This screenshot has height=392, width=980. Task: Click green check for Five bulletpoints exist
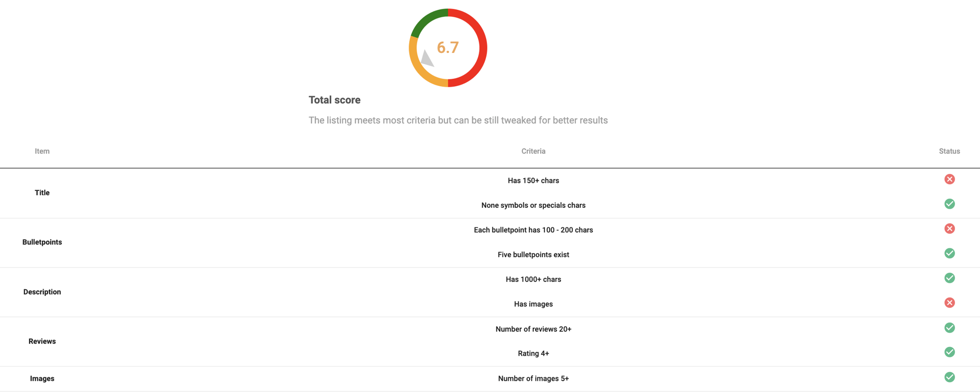point(949,253)
